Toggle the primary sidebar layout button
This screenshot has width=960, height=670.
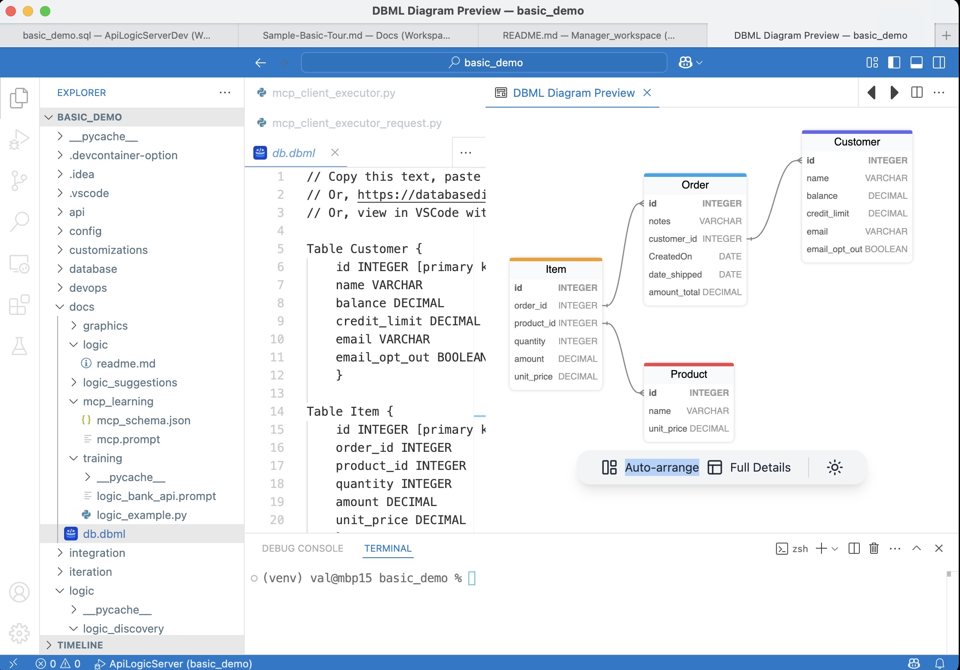coord(894,63)
